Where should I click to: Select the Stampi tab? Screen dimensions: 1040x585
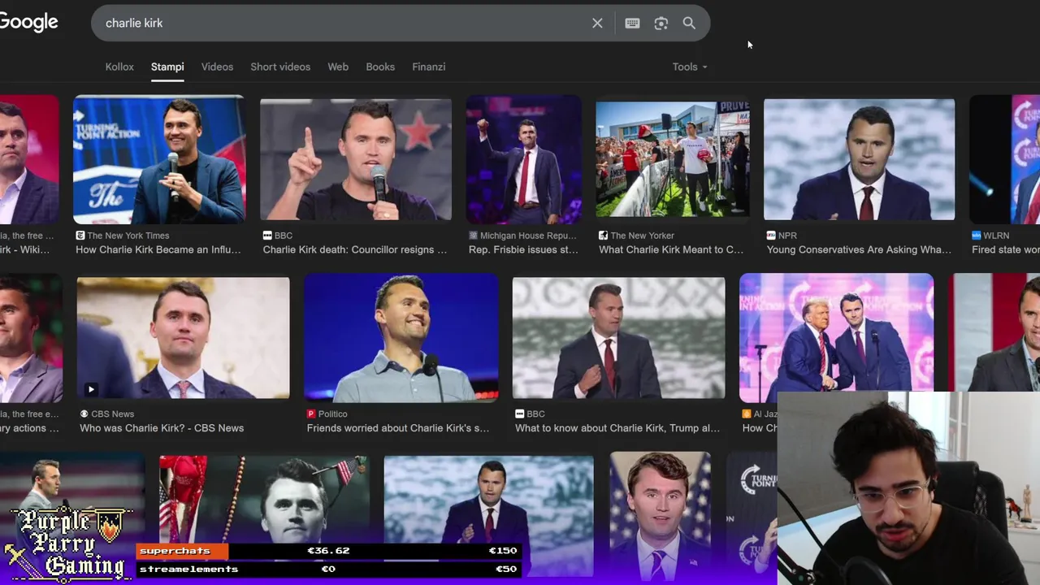[167, 67]
